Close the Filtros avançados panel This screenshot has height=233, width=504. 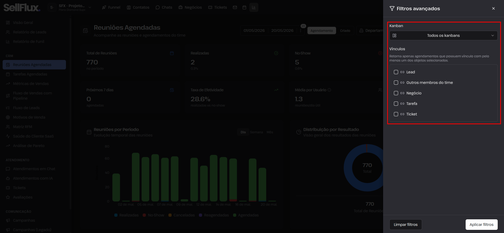pyautogui.click(x=493, y=8)
